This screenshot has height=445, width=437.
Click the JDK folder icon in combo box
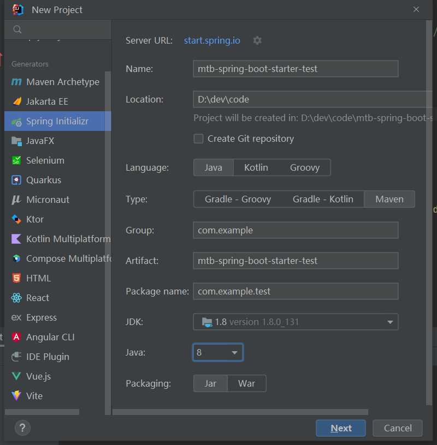pyautogui.click(x=207, y=322)
